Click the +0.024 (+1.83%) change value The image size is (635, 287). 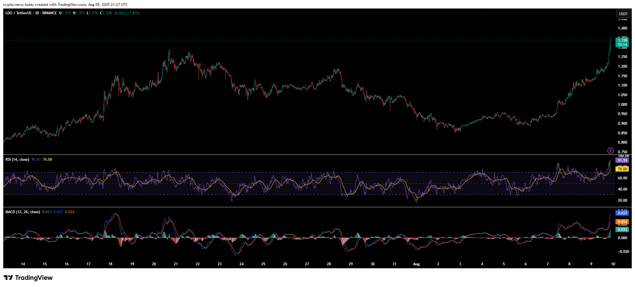point(127,13)
